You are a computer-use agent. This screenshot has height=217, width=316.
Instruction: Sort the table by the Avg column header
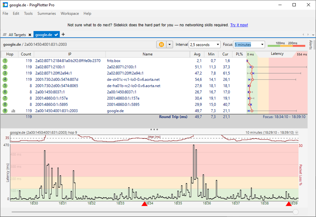click(x=197, y=54)
